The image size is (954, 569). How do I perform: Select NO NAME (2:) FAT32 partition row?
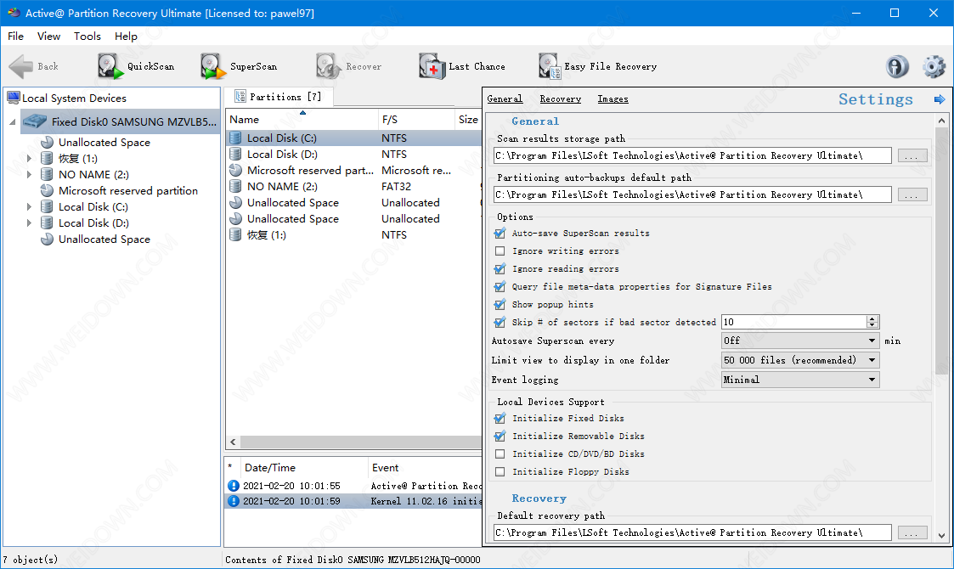point(353,187)
